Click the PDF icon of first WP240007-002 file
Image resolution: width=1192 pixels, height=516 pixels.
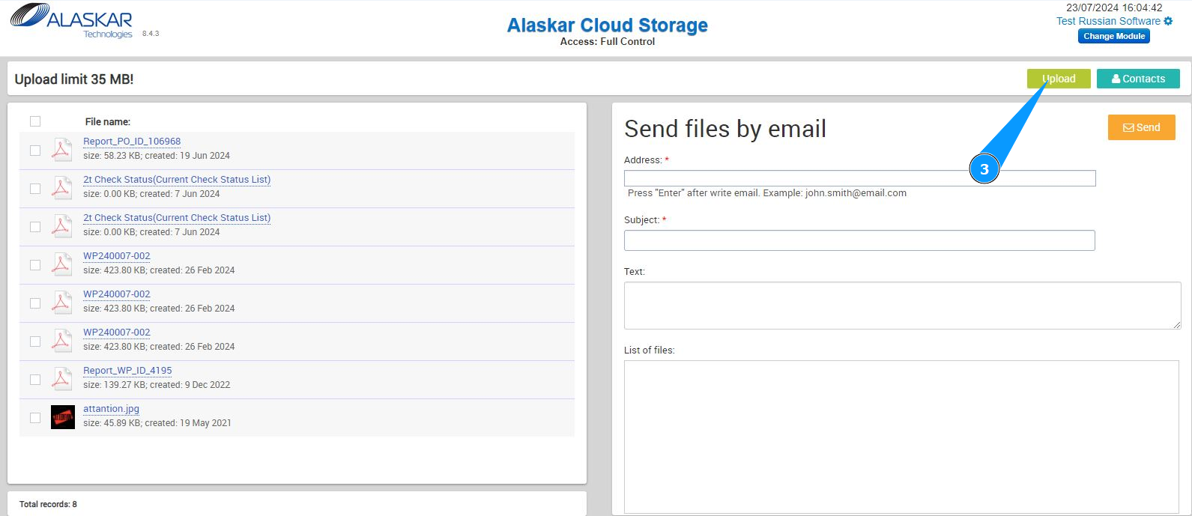(x=61, y=264)
